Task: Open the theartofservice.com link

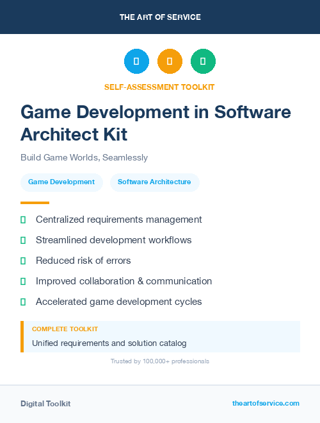Action: tap(266, 403)
